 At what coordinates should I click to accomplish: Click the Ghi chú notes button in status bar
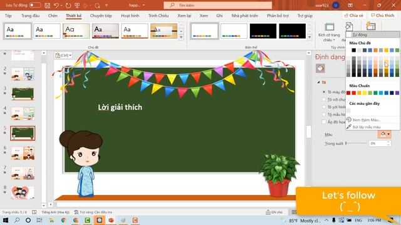point(274,212)
